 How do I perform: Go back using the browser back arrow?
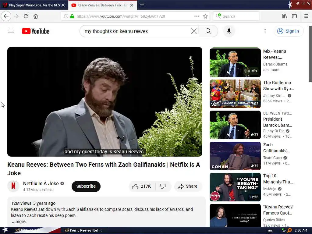(6, 16)
